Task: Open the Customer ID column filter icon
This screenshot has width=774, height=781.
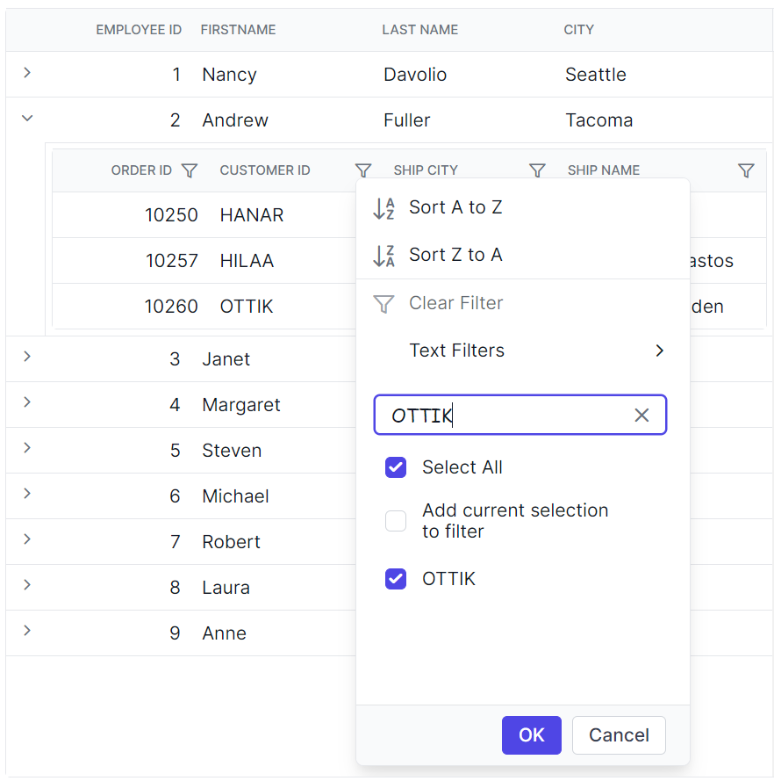Action: [x=363, y=170]
